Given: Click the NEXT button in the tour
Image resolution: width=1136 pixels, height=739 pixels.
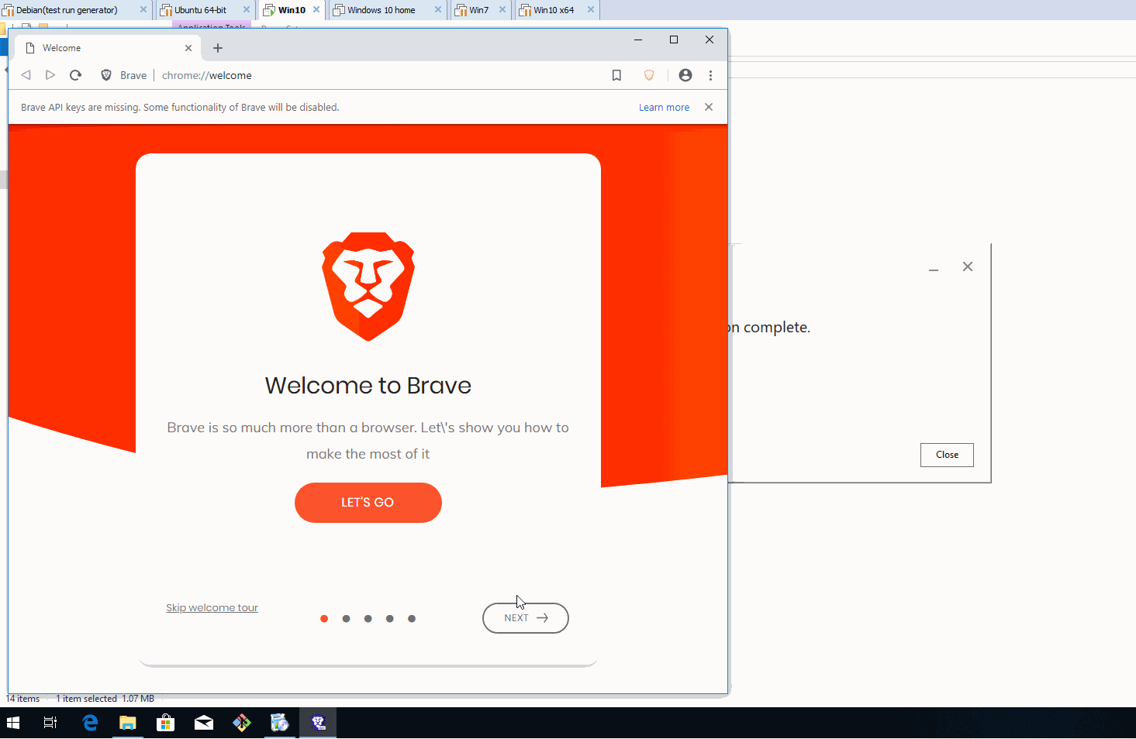Looking at the screenshot, I should coord(525,617).
